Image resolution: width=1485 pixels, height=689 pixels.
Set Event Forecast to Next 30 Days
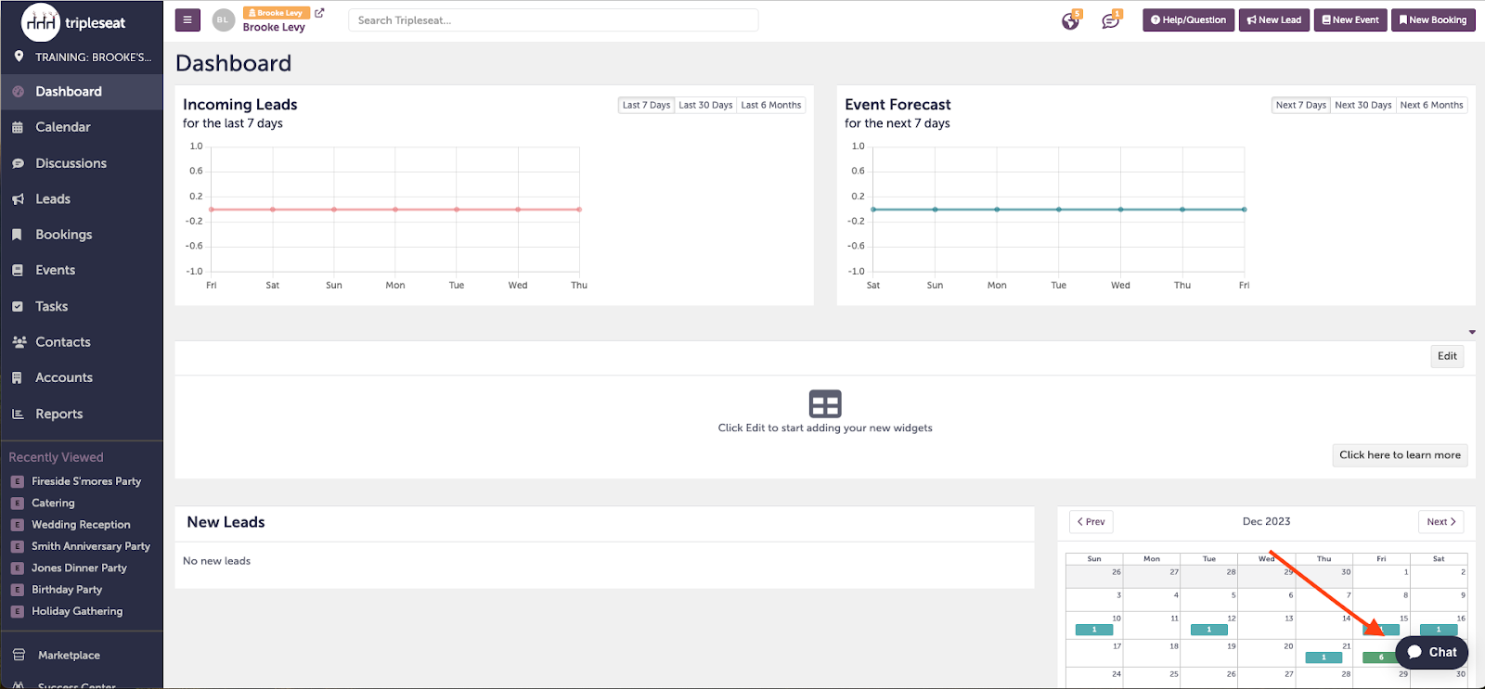(1362, 106)
